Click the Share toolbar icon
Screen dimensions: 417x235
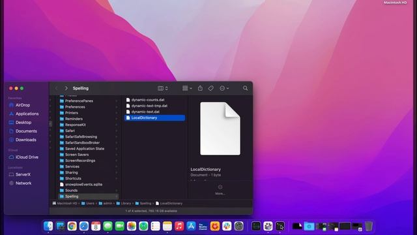tap(200, 88)
